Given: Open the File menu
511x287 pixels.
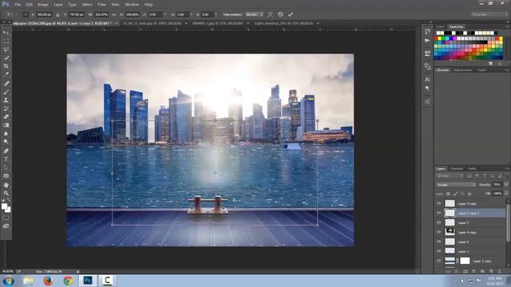Looking at the screenshot, I should click(18, 5).
